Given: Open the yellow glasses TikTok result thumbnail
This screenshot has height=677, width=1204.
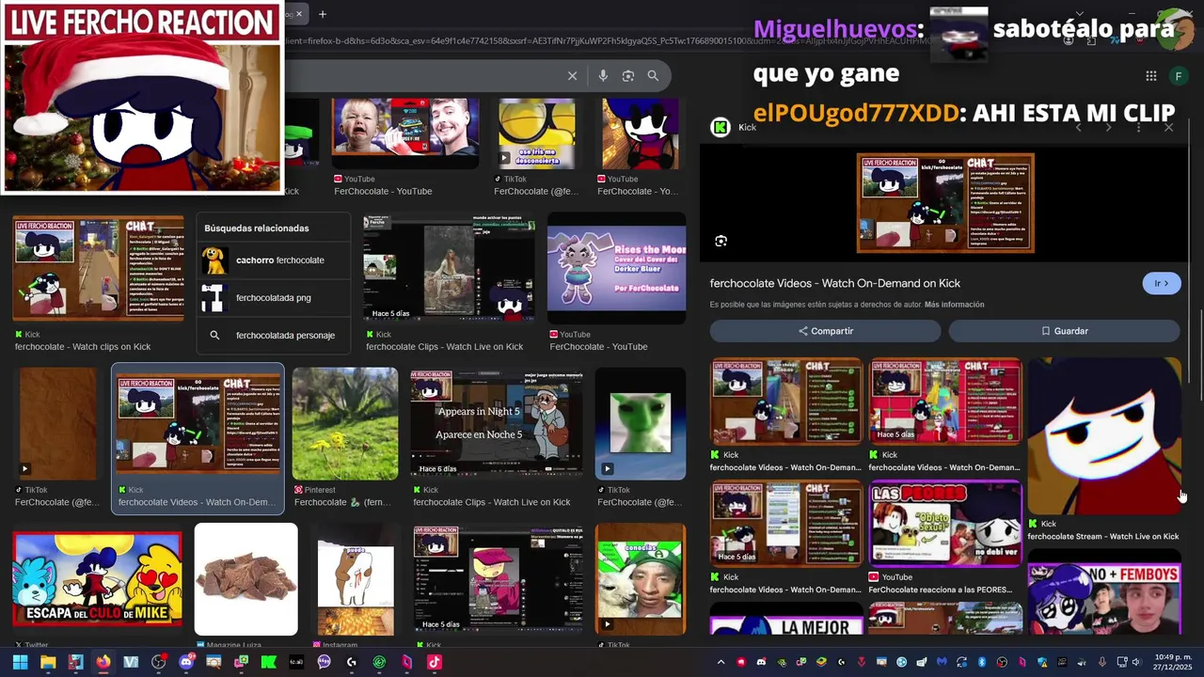Looking at the screenshot, I should tap(537, 132).
